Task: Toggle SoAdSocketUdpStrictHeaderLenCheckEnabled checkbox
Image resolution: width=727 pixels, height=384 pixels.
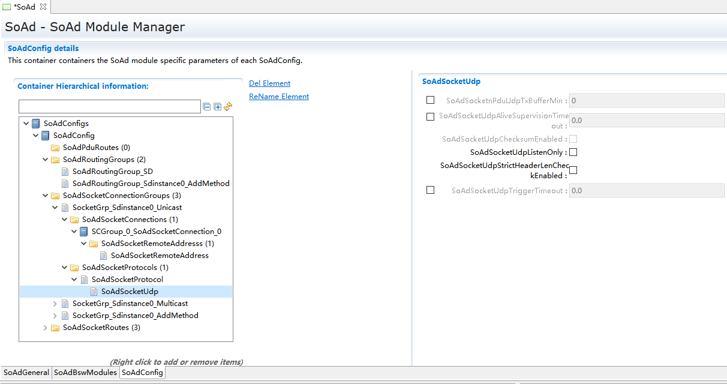Action: (573, 170)
